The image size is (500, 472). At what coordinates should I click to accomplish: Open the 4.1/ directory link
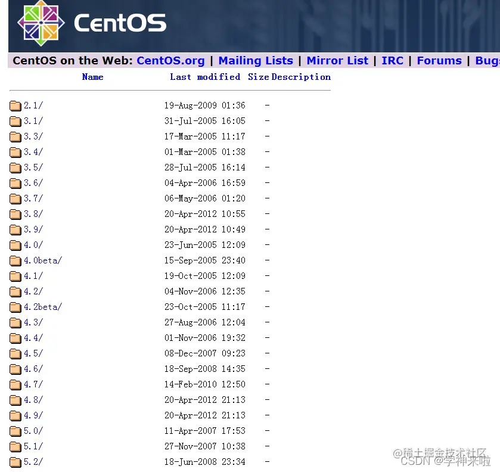(x=33, y=276)
